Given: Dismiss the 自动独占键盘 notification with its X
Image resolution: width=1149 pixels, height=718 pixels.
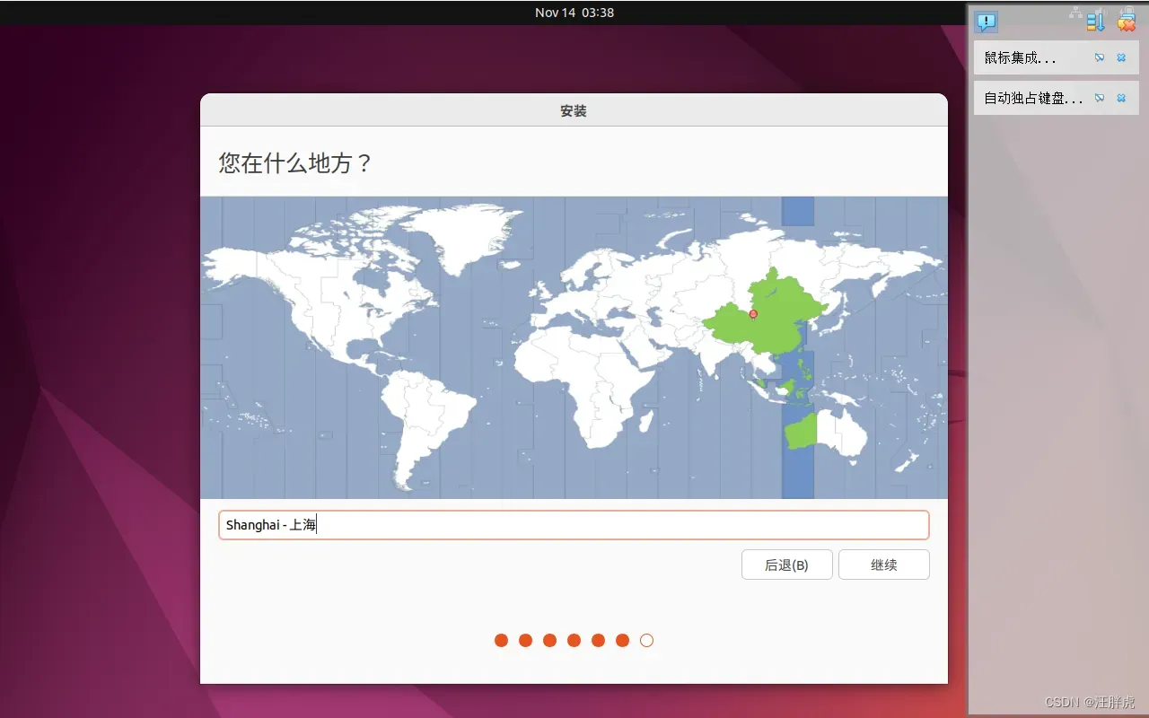Looking at the screenshot, I should 1121,98.
